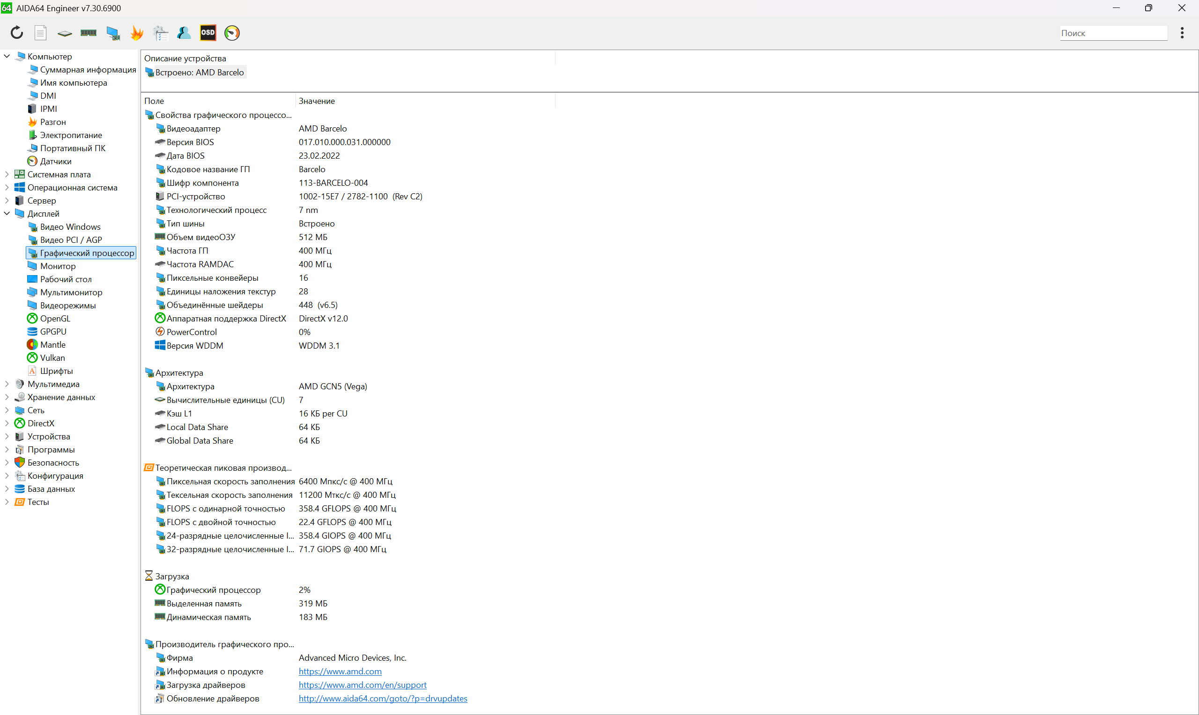1199x715 pixels.
Task: Expand the Операционная система node
Action: [7, 188]
